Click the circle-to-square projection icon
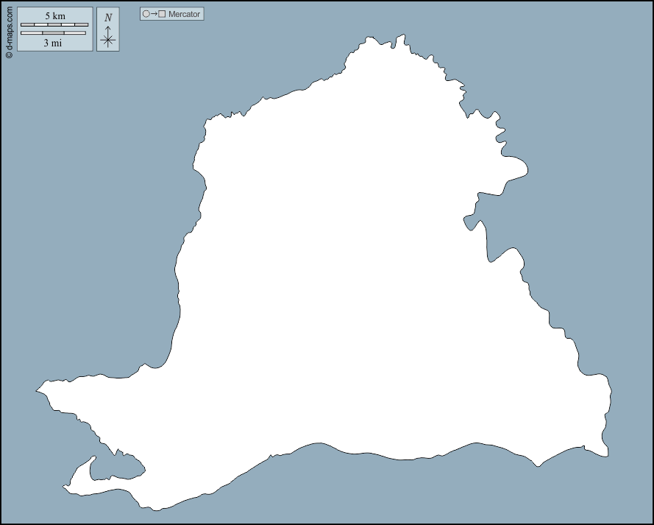 pyautogui.click(x=154, y=14)
